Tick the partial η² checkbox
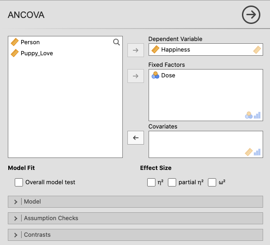This screenshot has width=270, height=245. pos(172,182)
